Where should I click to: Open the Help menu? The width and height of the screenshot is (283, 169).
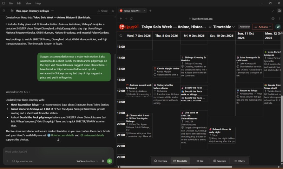click(38, 3)
